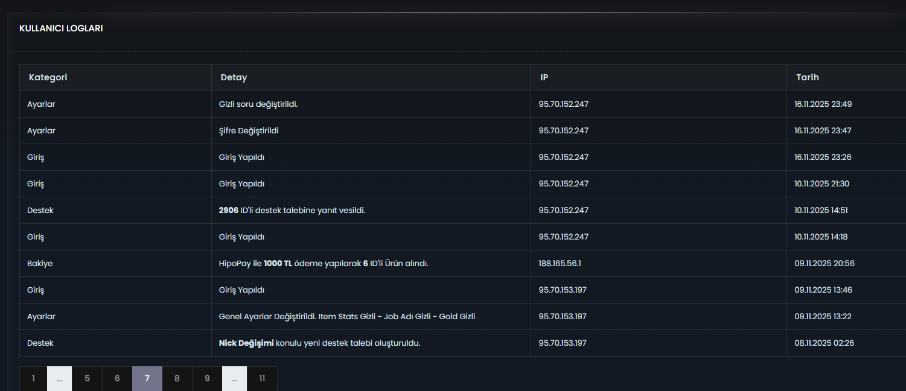The width and height of the screenshot is (906, 391).
Task: Click the Tarih column header
Action: click(x=808, y=77)
